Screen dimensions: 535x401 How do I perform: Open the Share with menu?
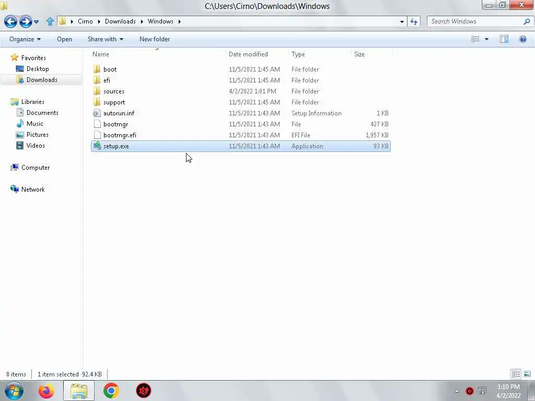pyautogui.click(x=106, y=39)
